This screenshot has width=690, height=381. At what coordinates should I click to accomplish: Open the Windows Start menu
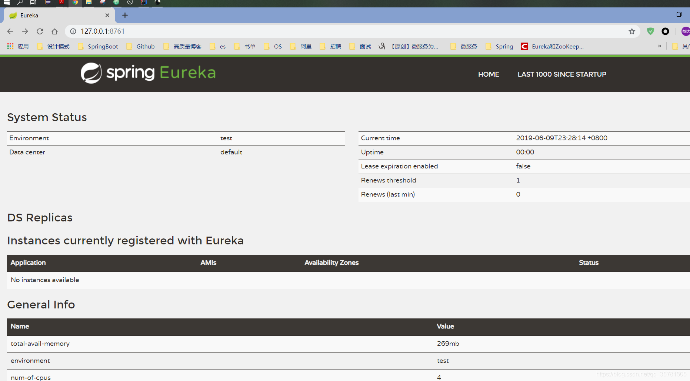6,2
